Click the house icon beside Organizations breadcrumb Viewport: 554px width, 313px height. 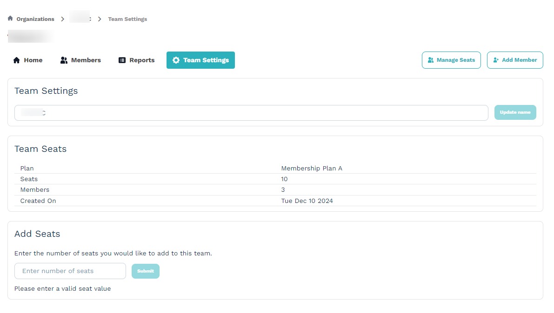(x=10, y=19)
